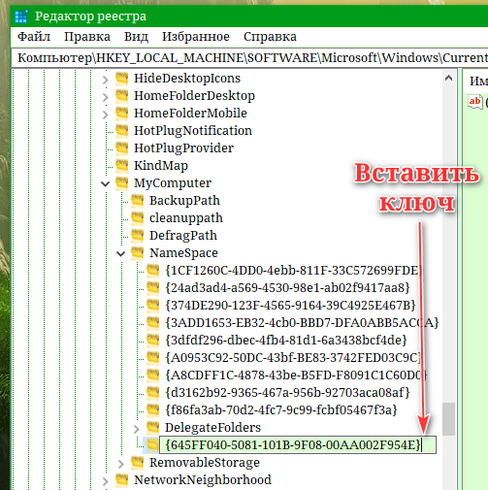Expand the HomeFolderDesktop key

(x=105, y=97)
